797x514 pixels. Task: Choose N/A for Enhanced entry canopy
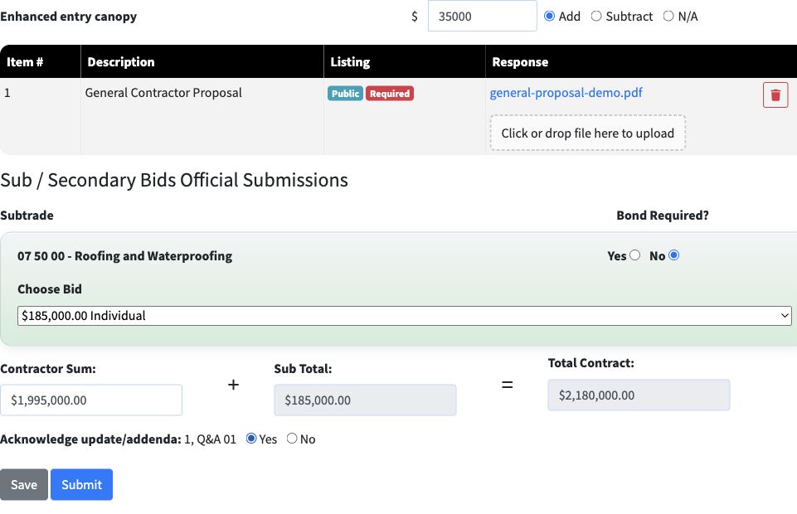click(x=668, y=17)
